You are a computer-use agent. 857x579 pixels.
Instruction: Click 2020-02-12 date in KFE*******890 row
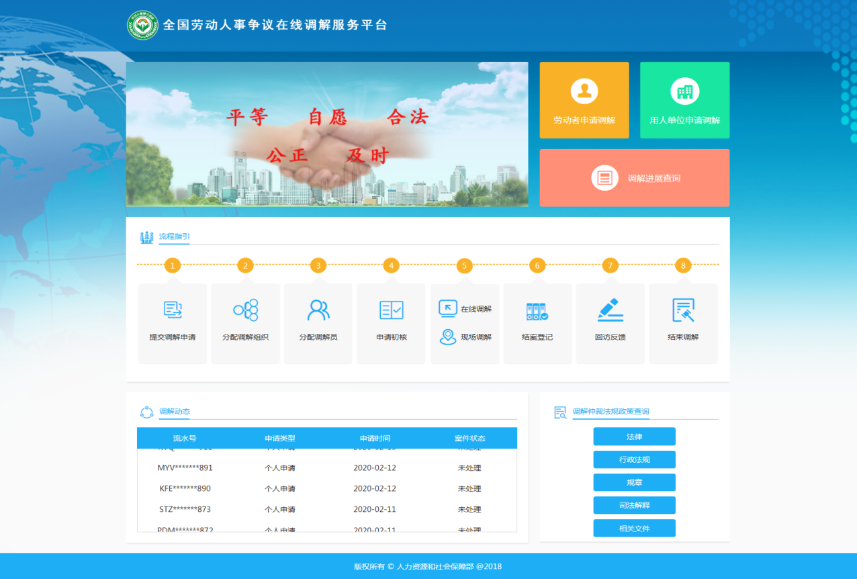(x=375, y=488)
